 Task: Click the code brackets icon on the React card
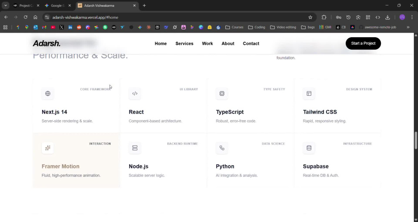click(135, 94)
